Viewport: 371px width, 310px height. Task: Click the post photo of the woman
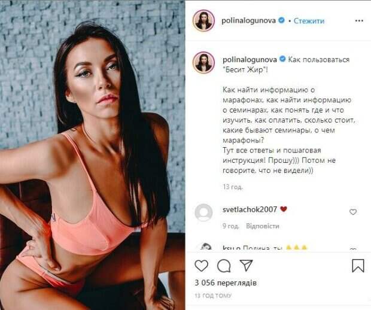tap(93, 155)
